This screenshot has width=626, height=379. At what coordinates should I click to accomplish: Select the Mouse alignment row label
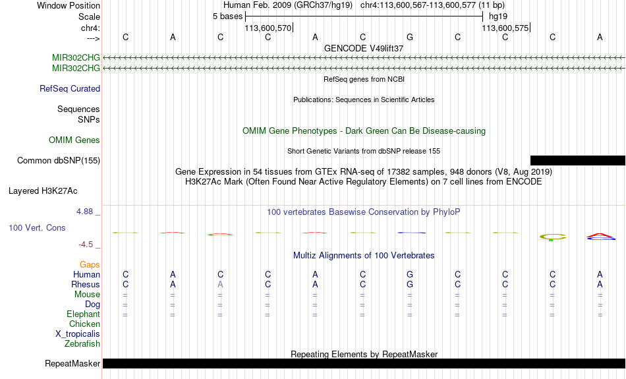(87, 295)
